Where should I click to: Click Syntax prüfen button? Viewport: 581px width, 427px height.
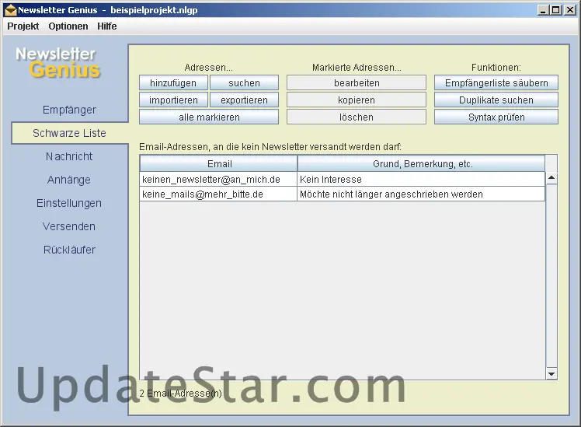(496, 117)
